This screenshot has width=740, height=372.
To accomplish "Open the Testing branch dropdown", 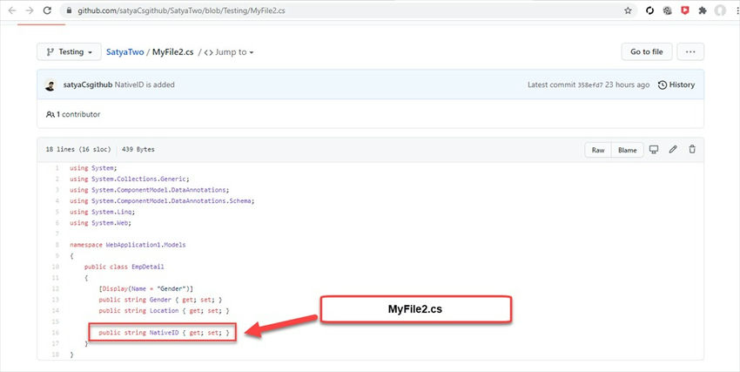I will [69, 52].
